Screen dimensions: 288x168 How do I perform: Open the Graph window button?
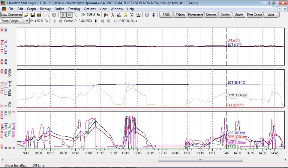[239, 15]
